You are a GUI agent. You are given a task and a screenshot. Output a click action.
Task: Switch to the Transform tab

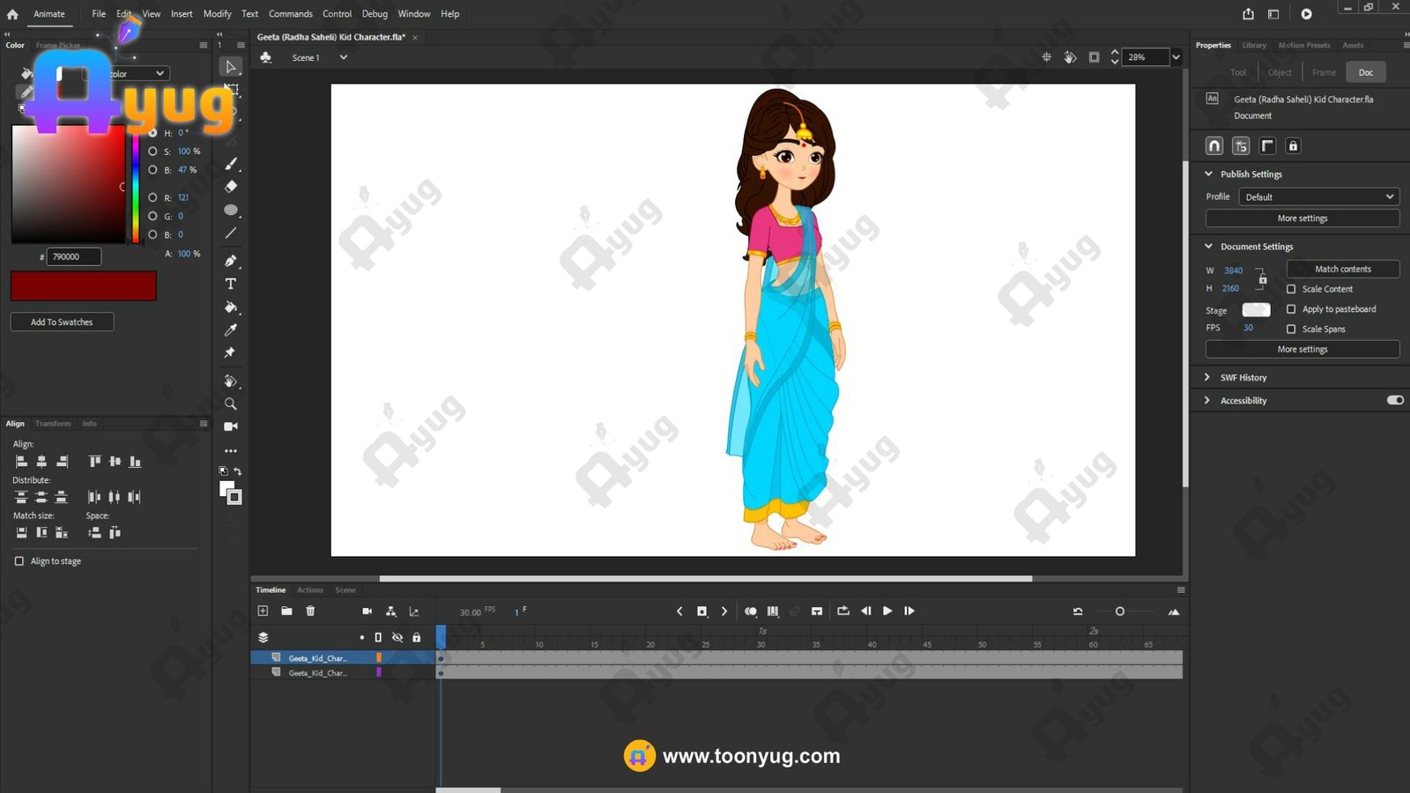point(53,424)
